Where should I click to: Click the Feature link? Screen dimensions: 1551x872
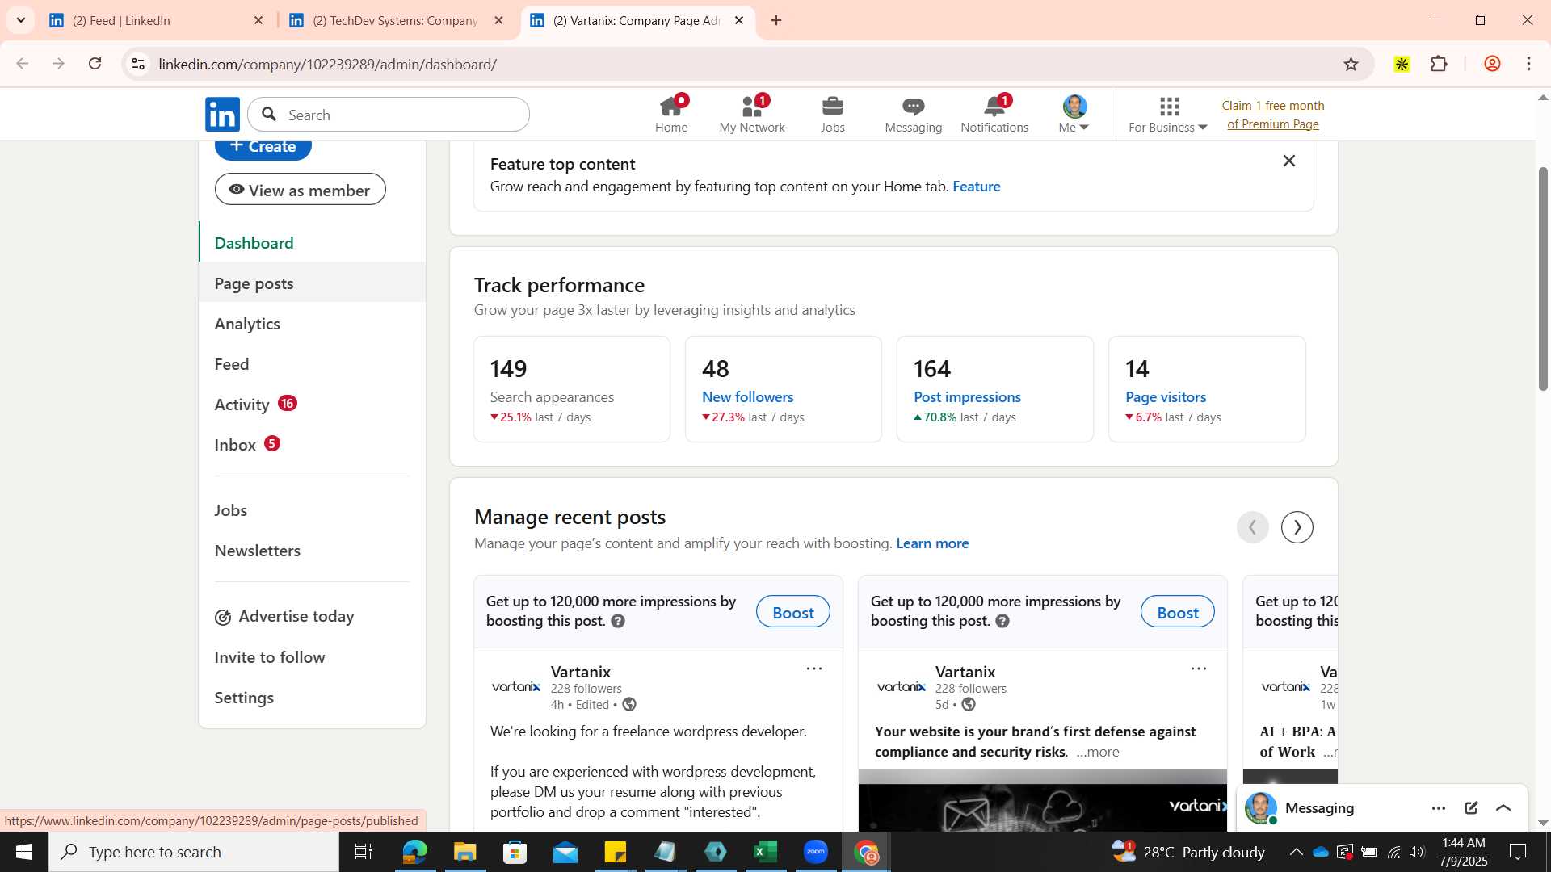[976, 187]
